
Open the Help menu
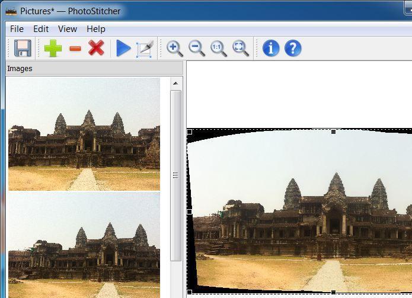[96, 29]
